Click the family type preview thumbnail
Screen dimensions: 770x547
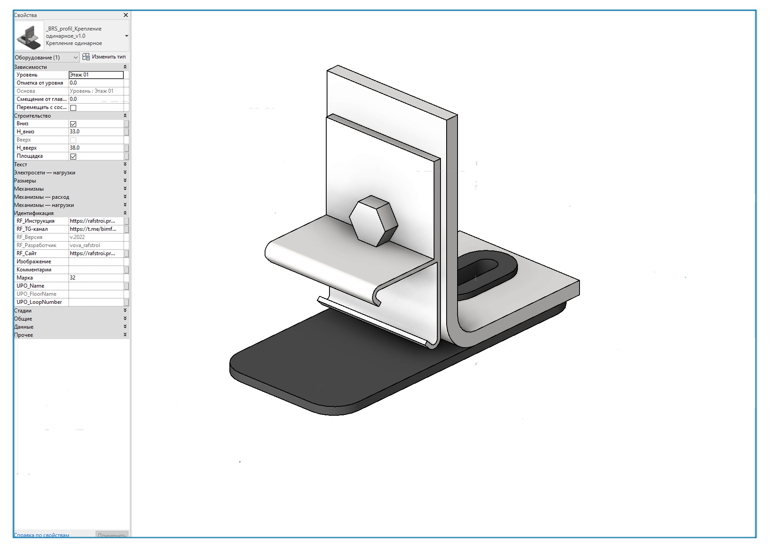pos(29,36)
